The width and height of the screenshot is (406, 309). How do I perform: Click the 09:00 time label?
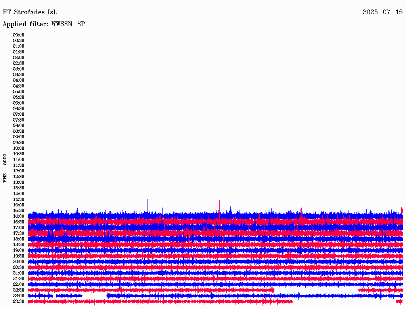coord(19,137)
